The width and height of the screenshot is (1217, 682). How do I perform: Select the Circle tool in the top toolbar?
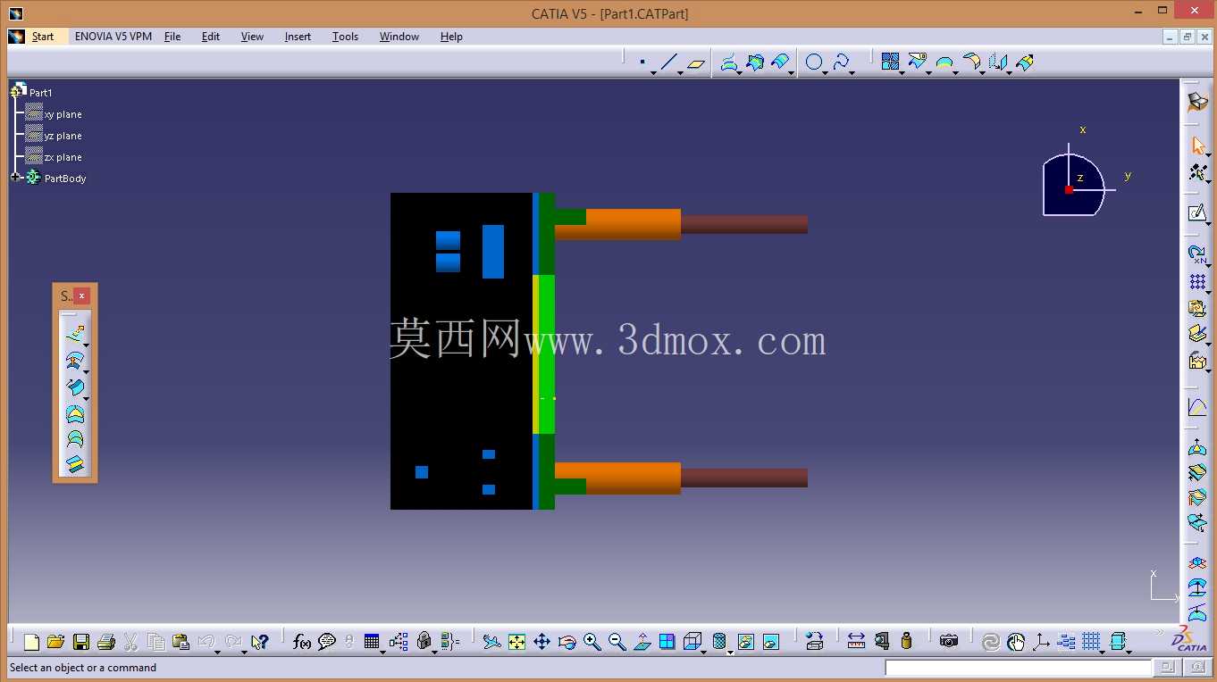(814, 62)
